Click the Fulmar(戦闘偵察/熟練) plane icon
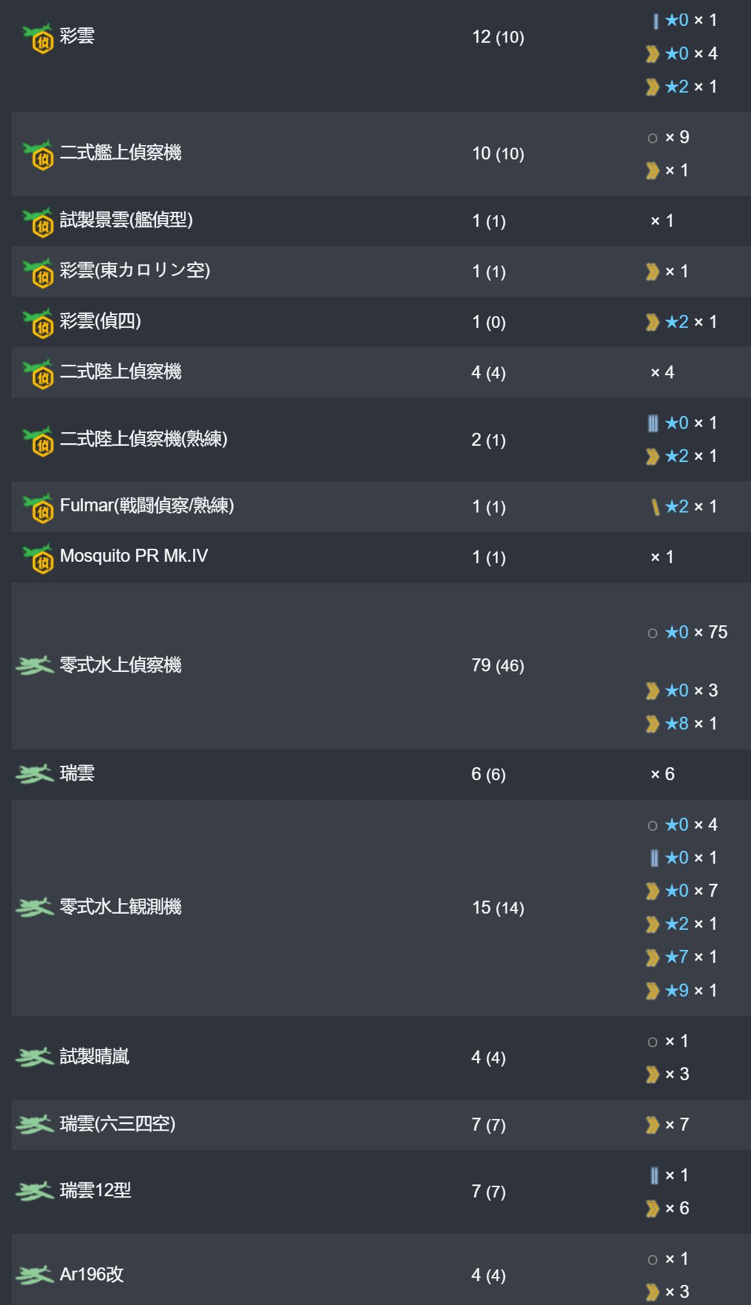The height and width of the screenshot is (1305, 751). click(x=38, y=509)
